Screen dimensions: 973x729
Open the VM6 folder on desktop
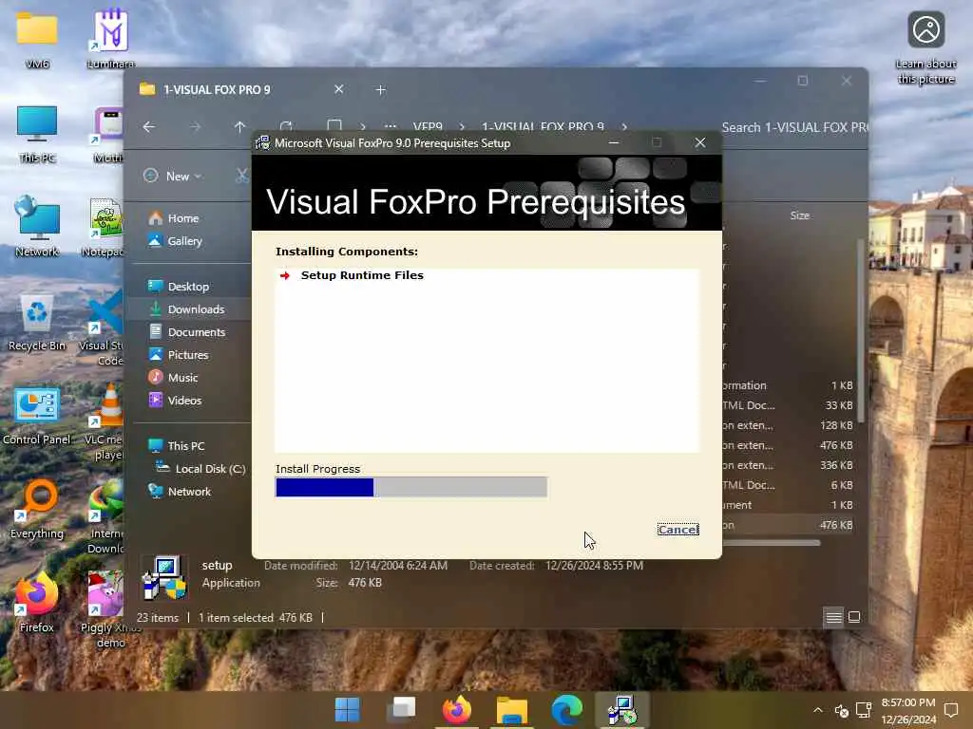point(37,38)
